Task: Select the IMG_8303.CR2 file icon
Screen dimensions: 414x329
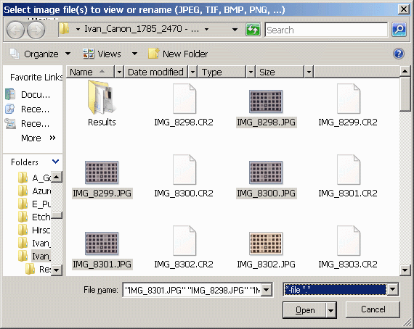Action: click(x=349, y=241)
